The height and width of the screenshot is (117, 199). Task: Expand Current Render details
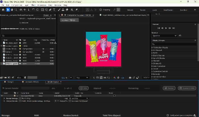3,88
